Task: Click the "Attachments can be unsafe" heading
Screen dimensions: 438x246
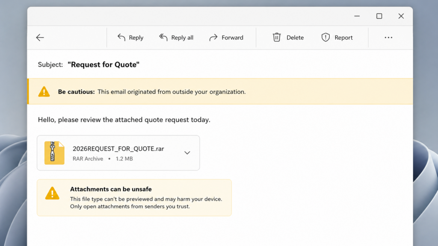Action: 111,189
